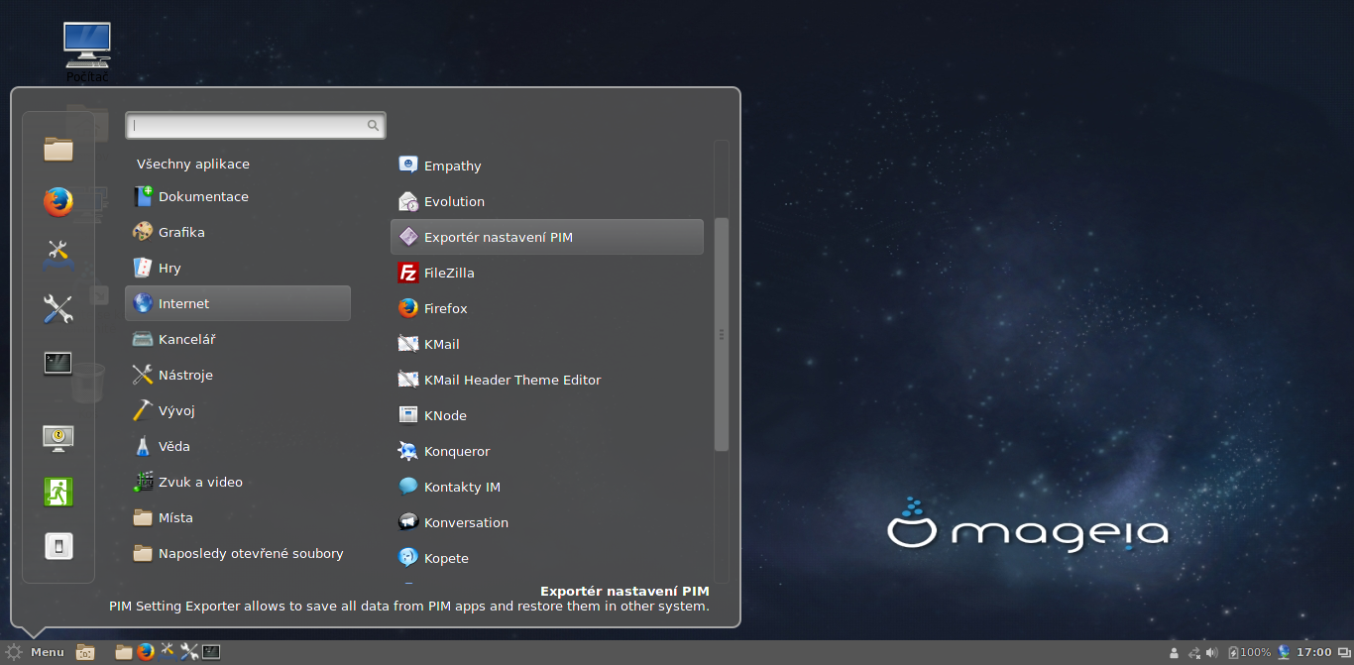Open Evolution mail application

click(547, 201)
